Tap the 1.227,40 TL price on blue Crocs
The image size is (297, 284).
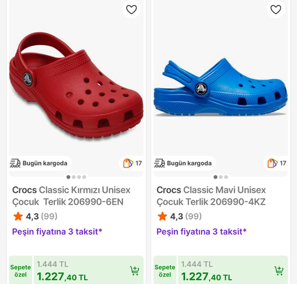tap(207, 277)
